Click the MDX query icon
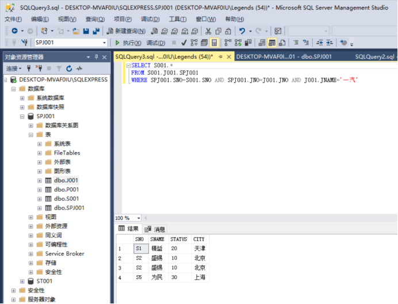 (x=164, y=31)
